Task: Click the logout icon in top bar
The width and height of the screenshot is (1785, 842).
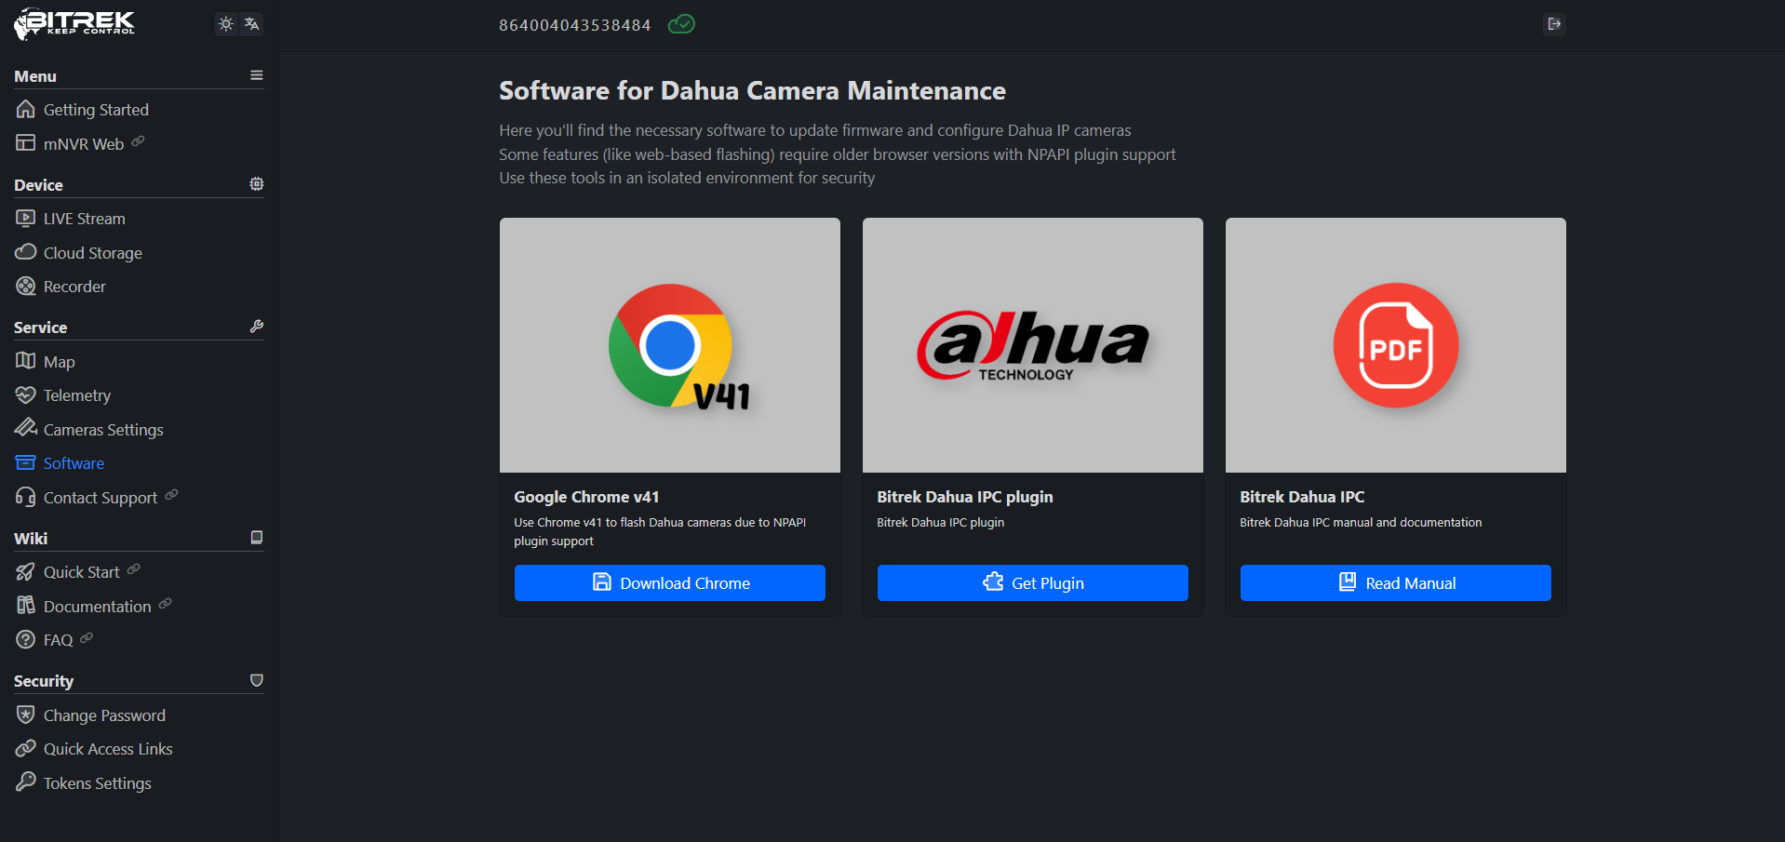Action: tap(1553, 24)
